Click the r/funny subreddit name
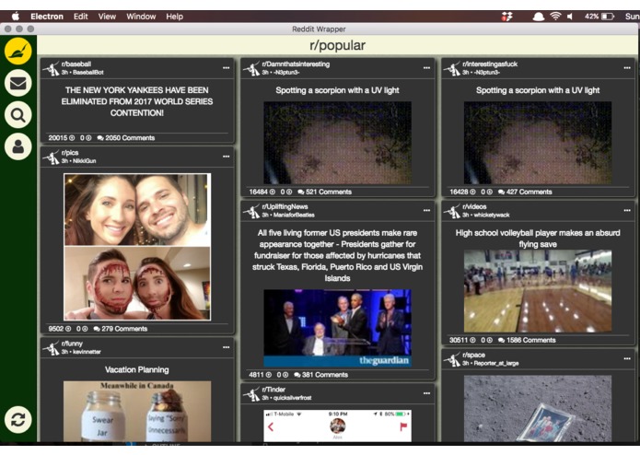Image resolution: width=640 pixels, height=455 pixels. 72,344
